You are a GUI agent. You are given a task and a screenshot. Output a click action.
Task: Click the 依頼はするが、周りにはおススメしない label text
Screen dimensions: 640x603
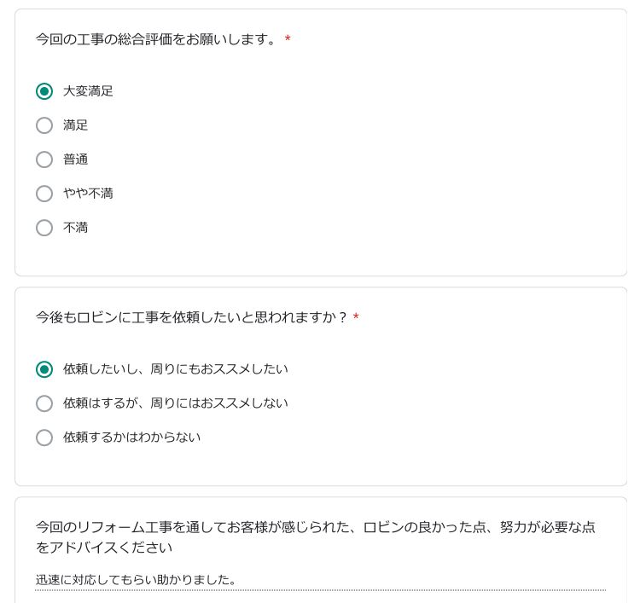coord(176,403)
